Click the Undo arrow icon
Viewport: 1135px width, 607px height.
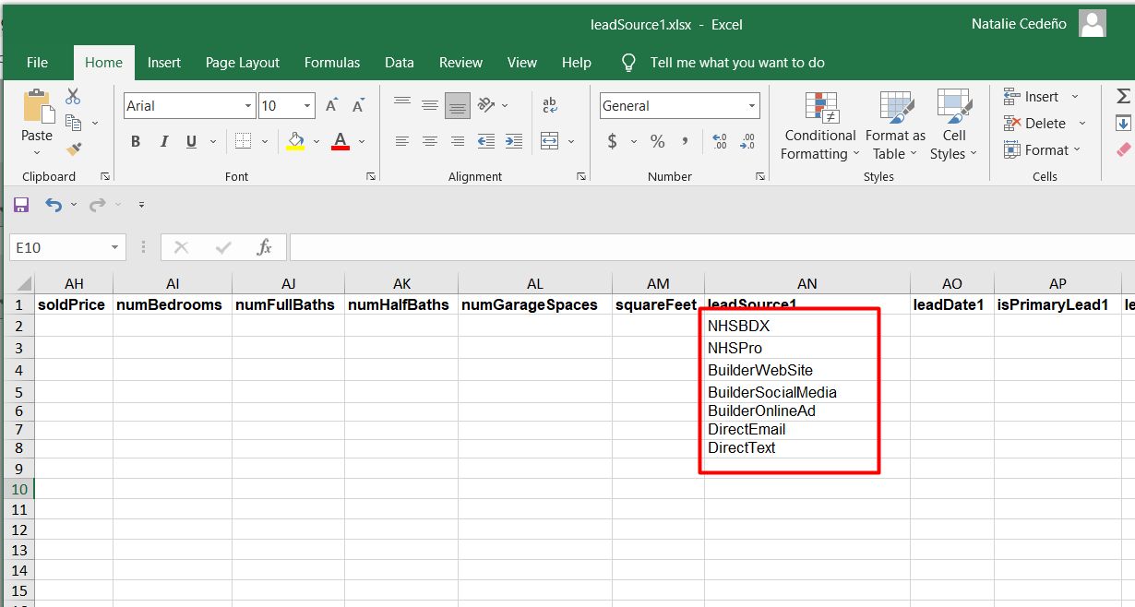(x=54, y=205)
